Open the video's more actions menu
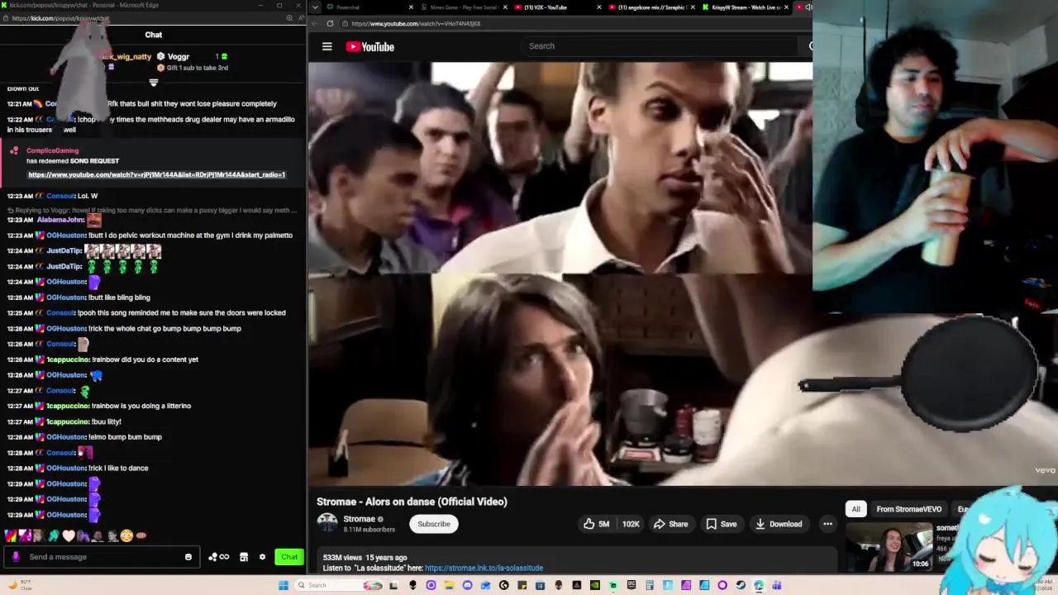This screenshot has height=595, width=1058. pos(827,524)
